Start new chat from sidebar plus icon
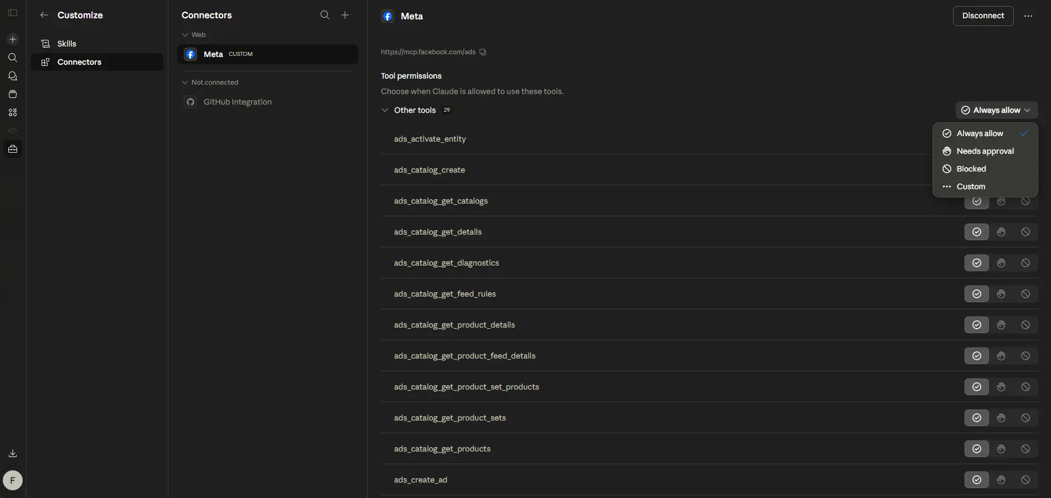 pyautogui.click(x=13, y=39)
